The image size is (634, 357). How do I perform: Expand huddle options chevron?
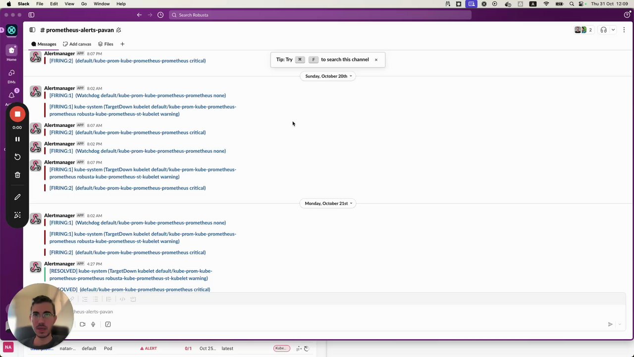click(x=613, y=30)
